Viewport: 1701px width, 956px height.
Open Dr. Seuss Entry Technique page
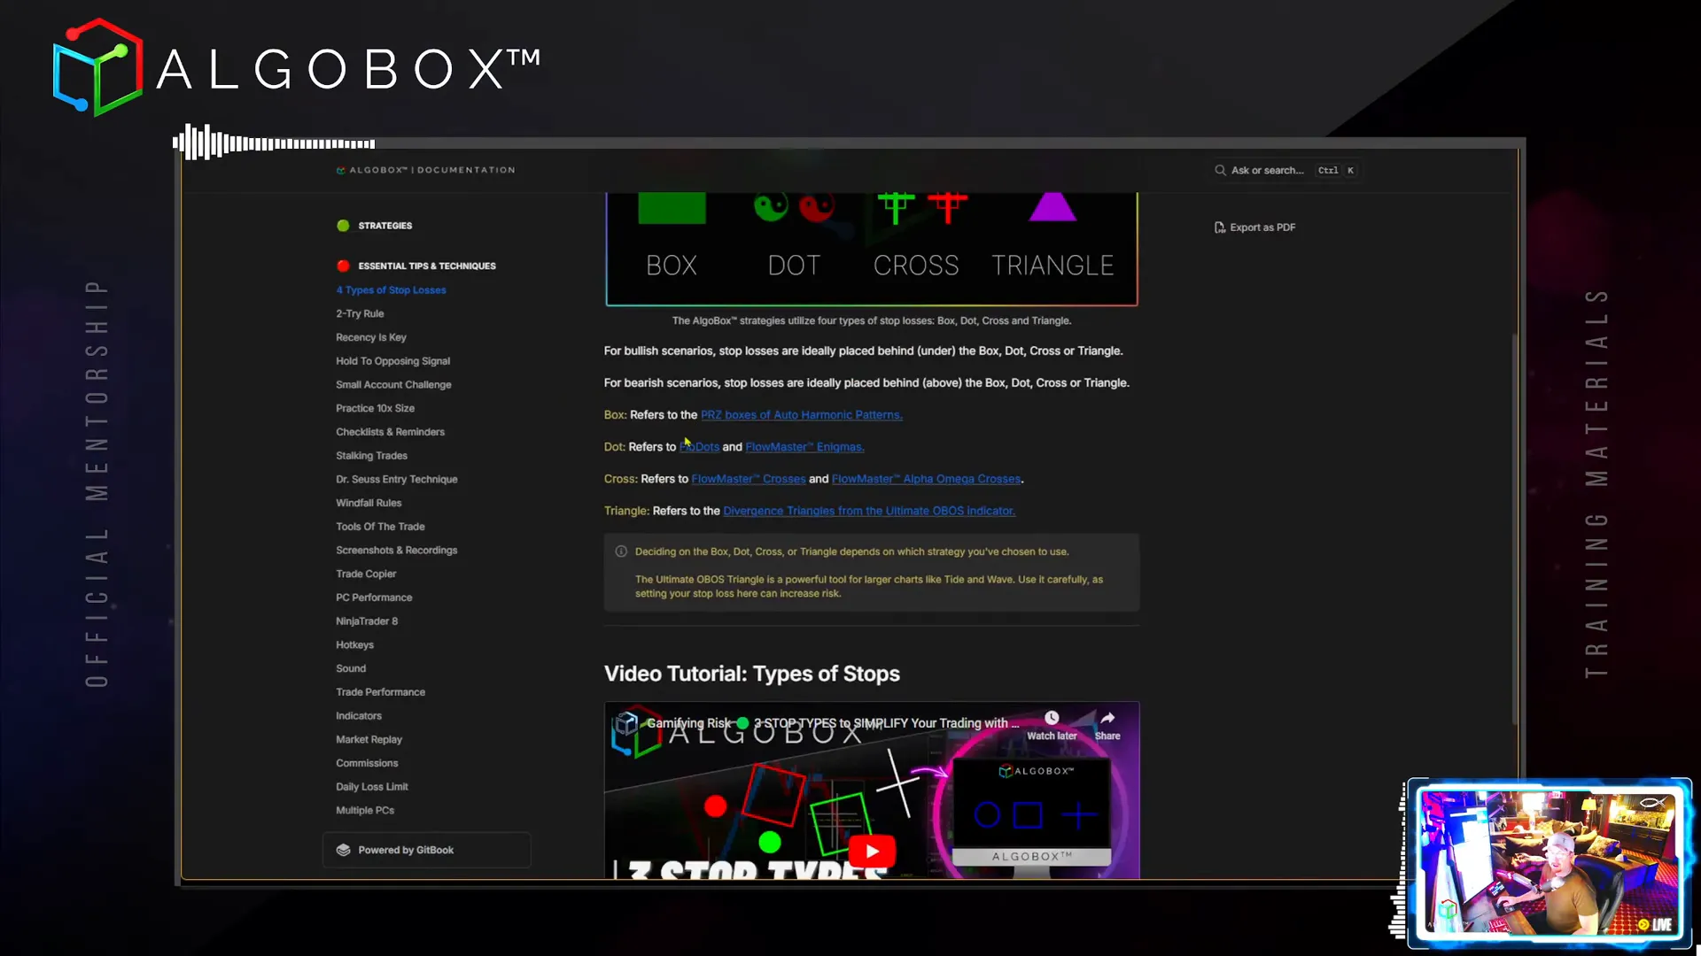tap(397, 479)
